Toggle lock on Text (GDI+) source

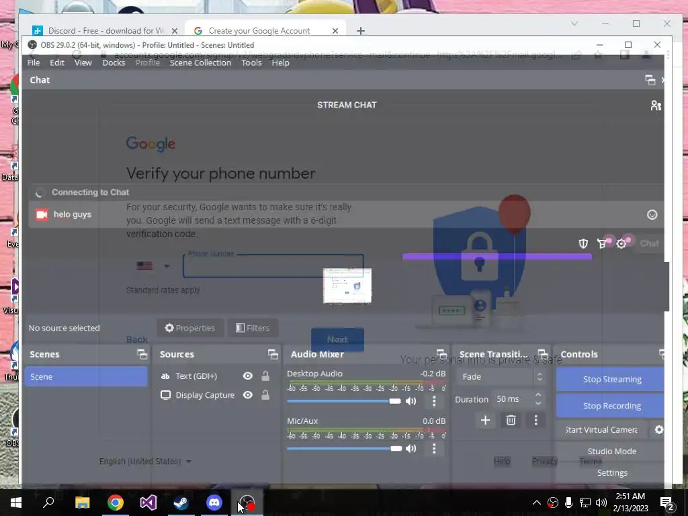(265, 376)
